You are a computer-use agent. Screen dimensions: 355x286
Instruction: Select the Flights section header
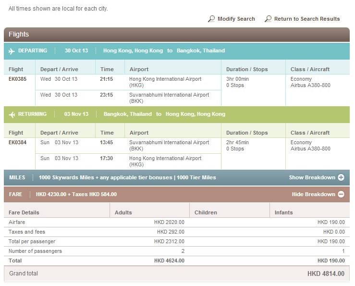pos(19,35)
